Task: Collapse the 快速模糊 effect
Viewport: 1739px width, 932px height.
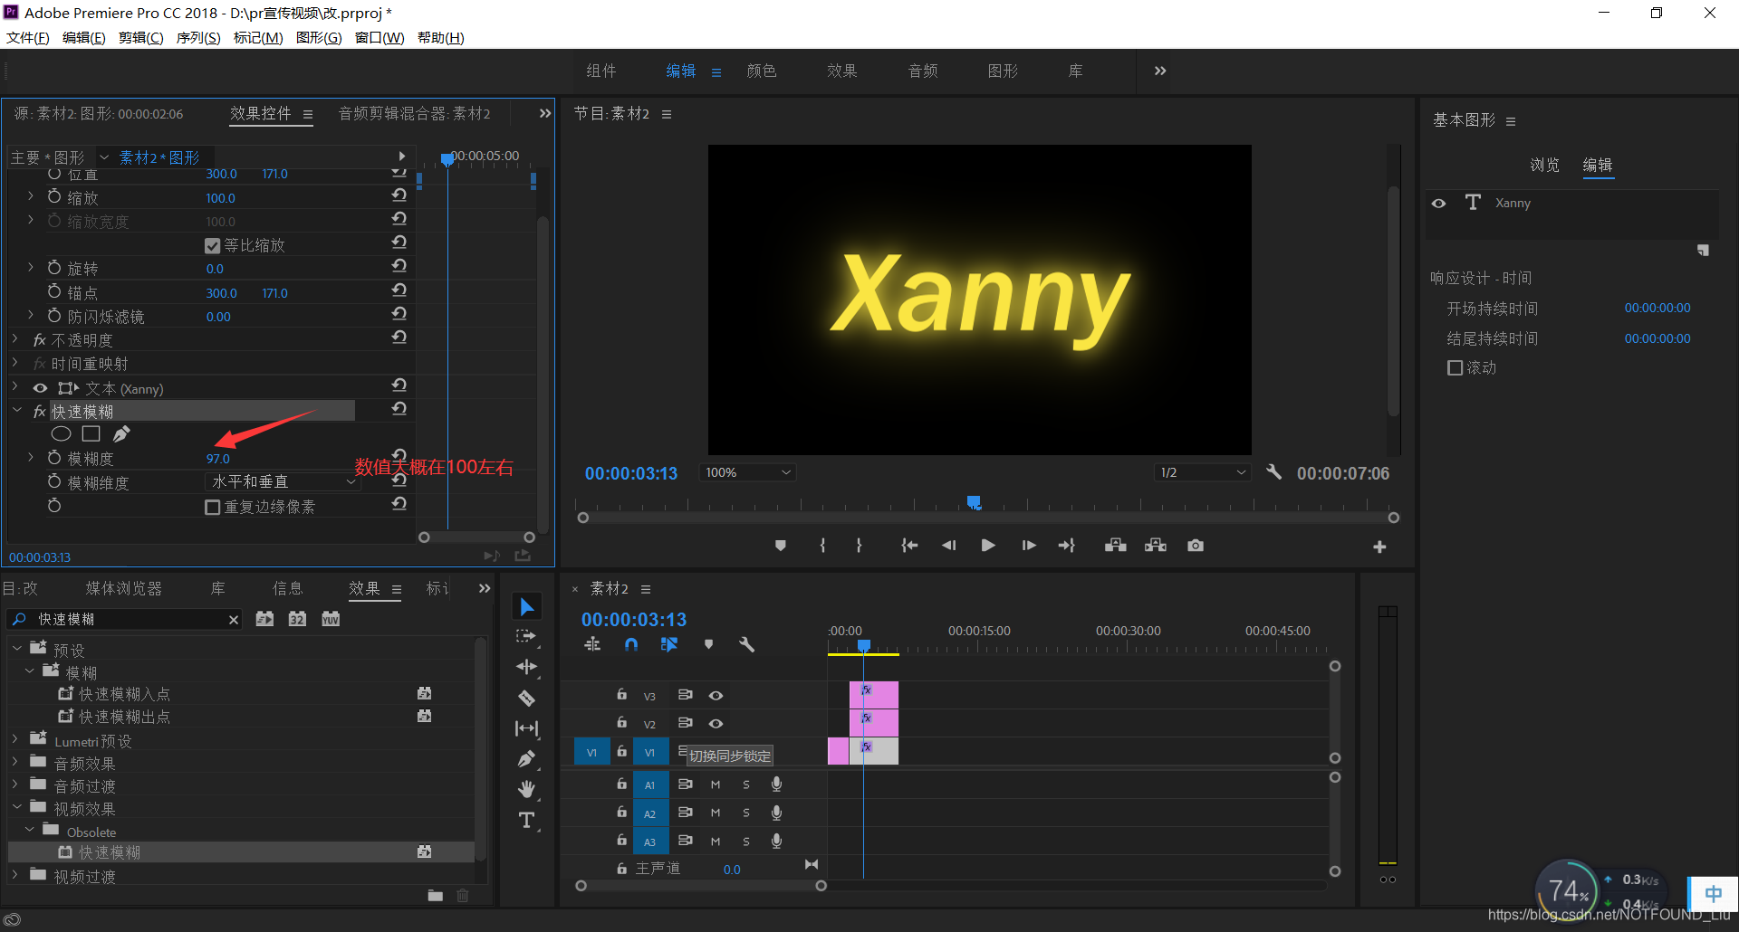Action: point(17,411)
